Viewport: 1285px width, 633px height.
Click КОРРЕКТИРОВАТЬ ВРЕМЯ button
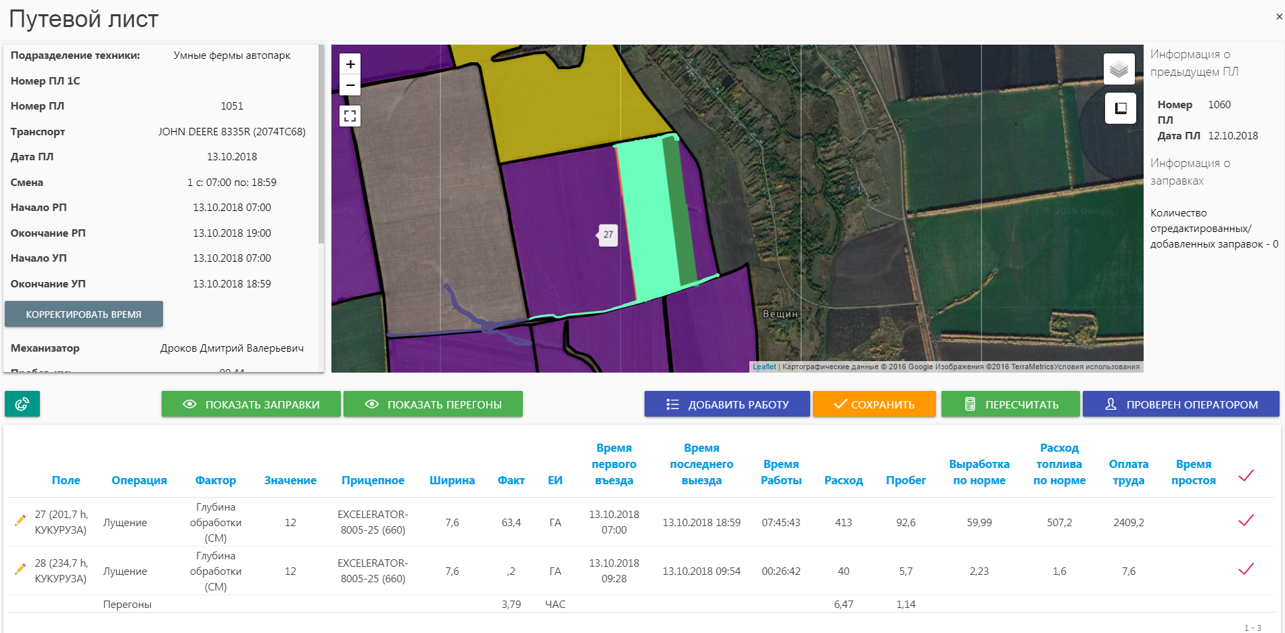[84, 314]
